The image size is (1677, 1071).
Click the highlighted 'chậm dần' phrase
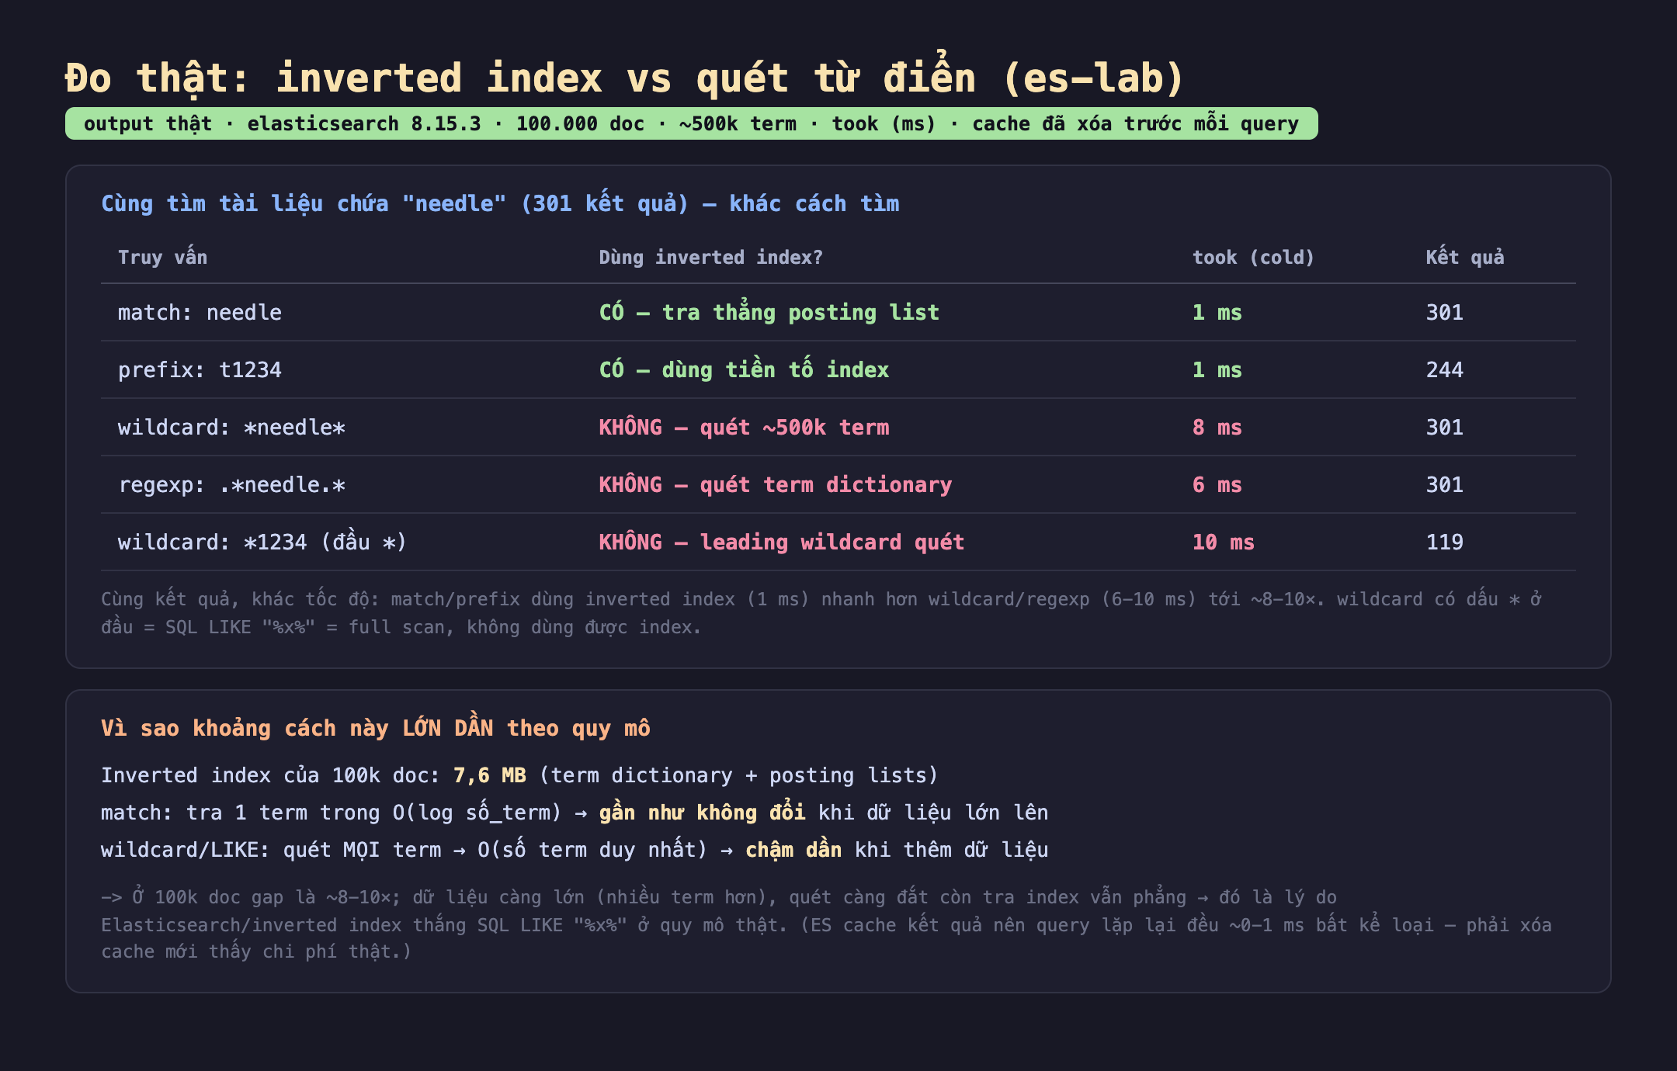click(x=793, y=850)
